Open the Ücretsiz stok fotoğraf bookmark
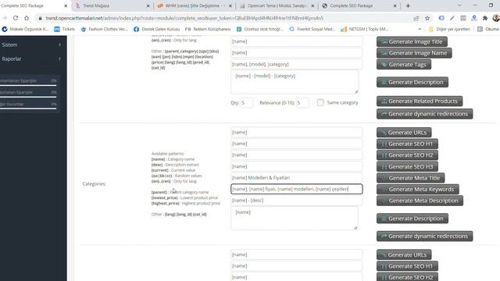This screenshot has height=281, width=500. click(260, 29)
